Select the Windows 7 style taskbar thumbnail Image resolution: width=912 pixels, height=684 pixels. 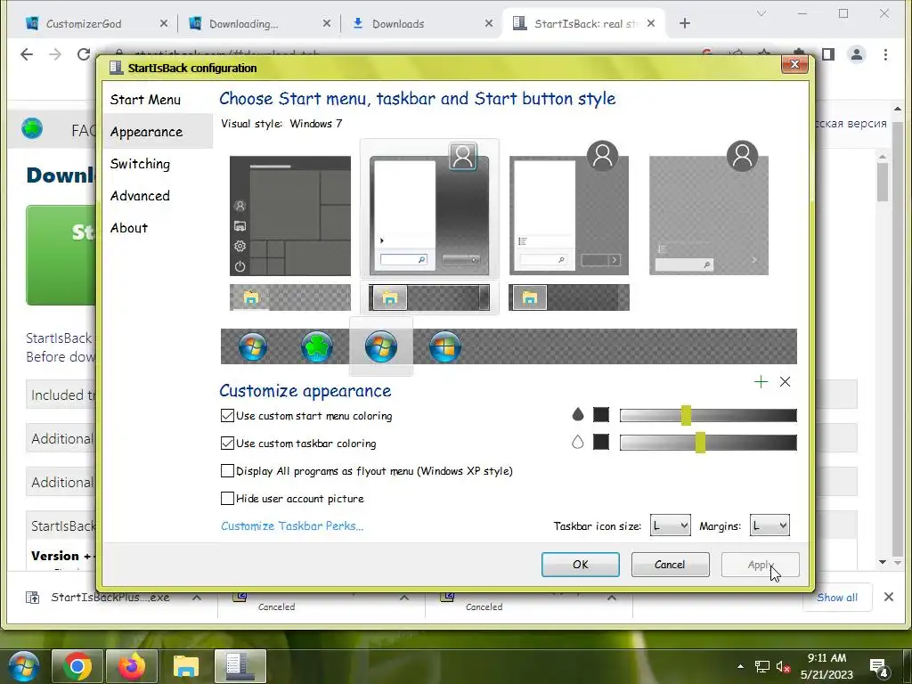pyautogui.click(x=429, y=297)
